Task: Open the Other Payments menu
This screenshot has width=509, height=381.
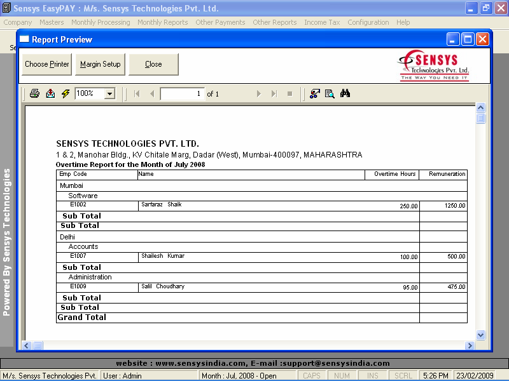Action: tap(220, 22)
